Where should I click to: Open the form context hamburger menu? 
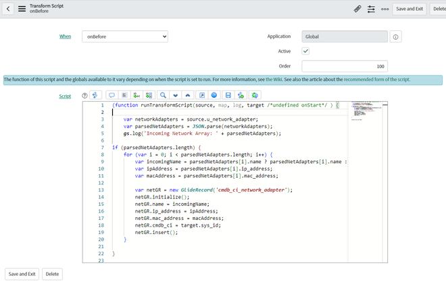click(22, 9)
